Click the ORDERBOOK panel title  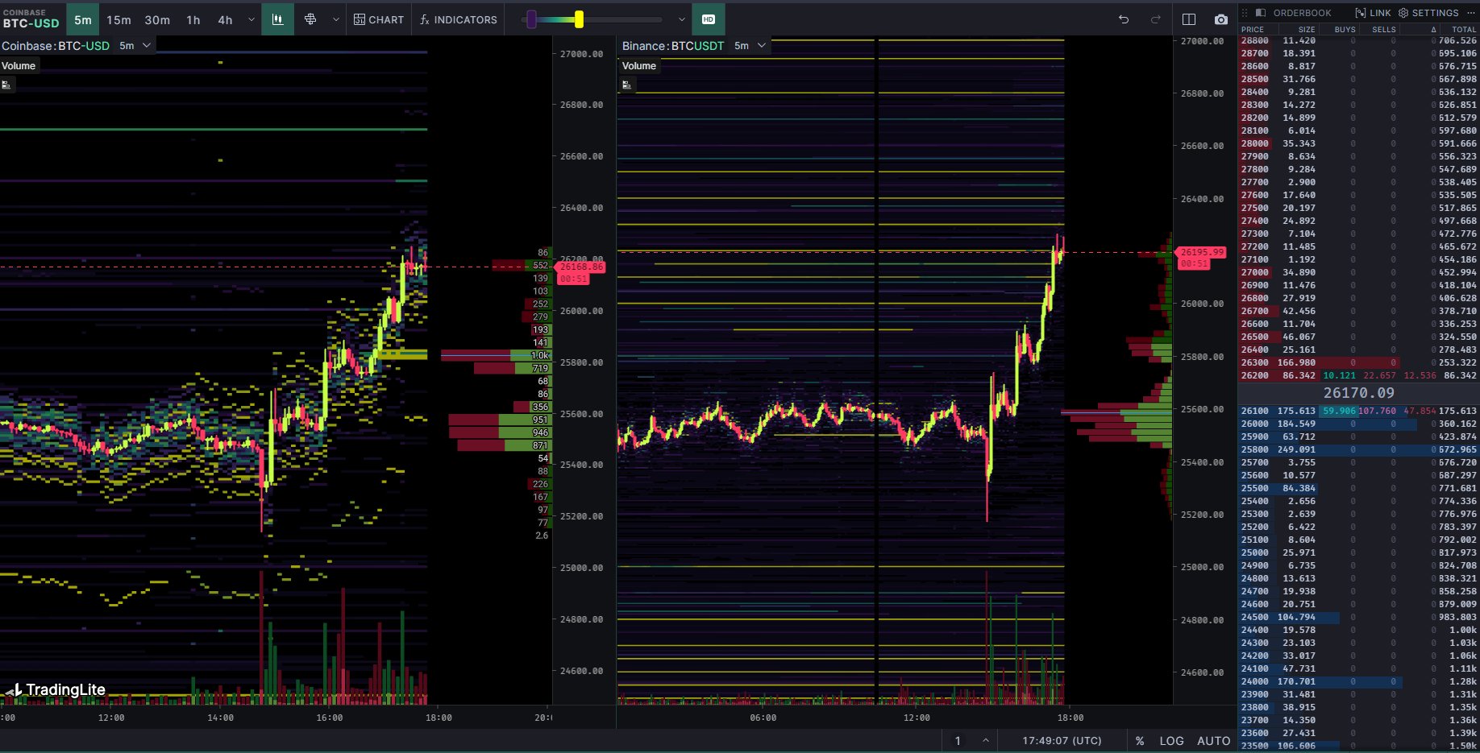pos(1302,13)
